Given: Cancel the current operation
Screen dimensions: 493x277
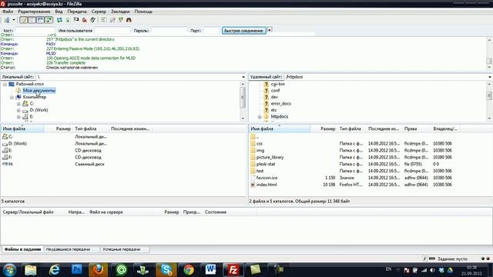Looking at the screenshot, I should click(76, 20).
